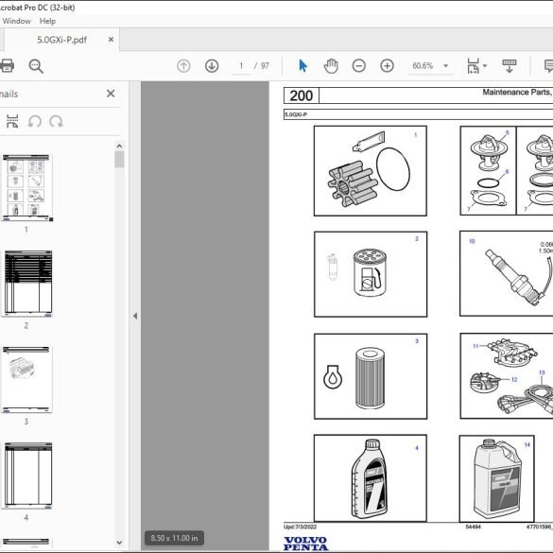
Task: Expand the 60.6% zoom level dropdown
Action: [x=446, y=66]
